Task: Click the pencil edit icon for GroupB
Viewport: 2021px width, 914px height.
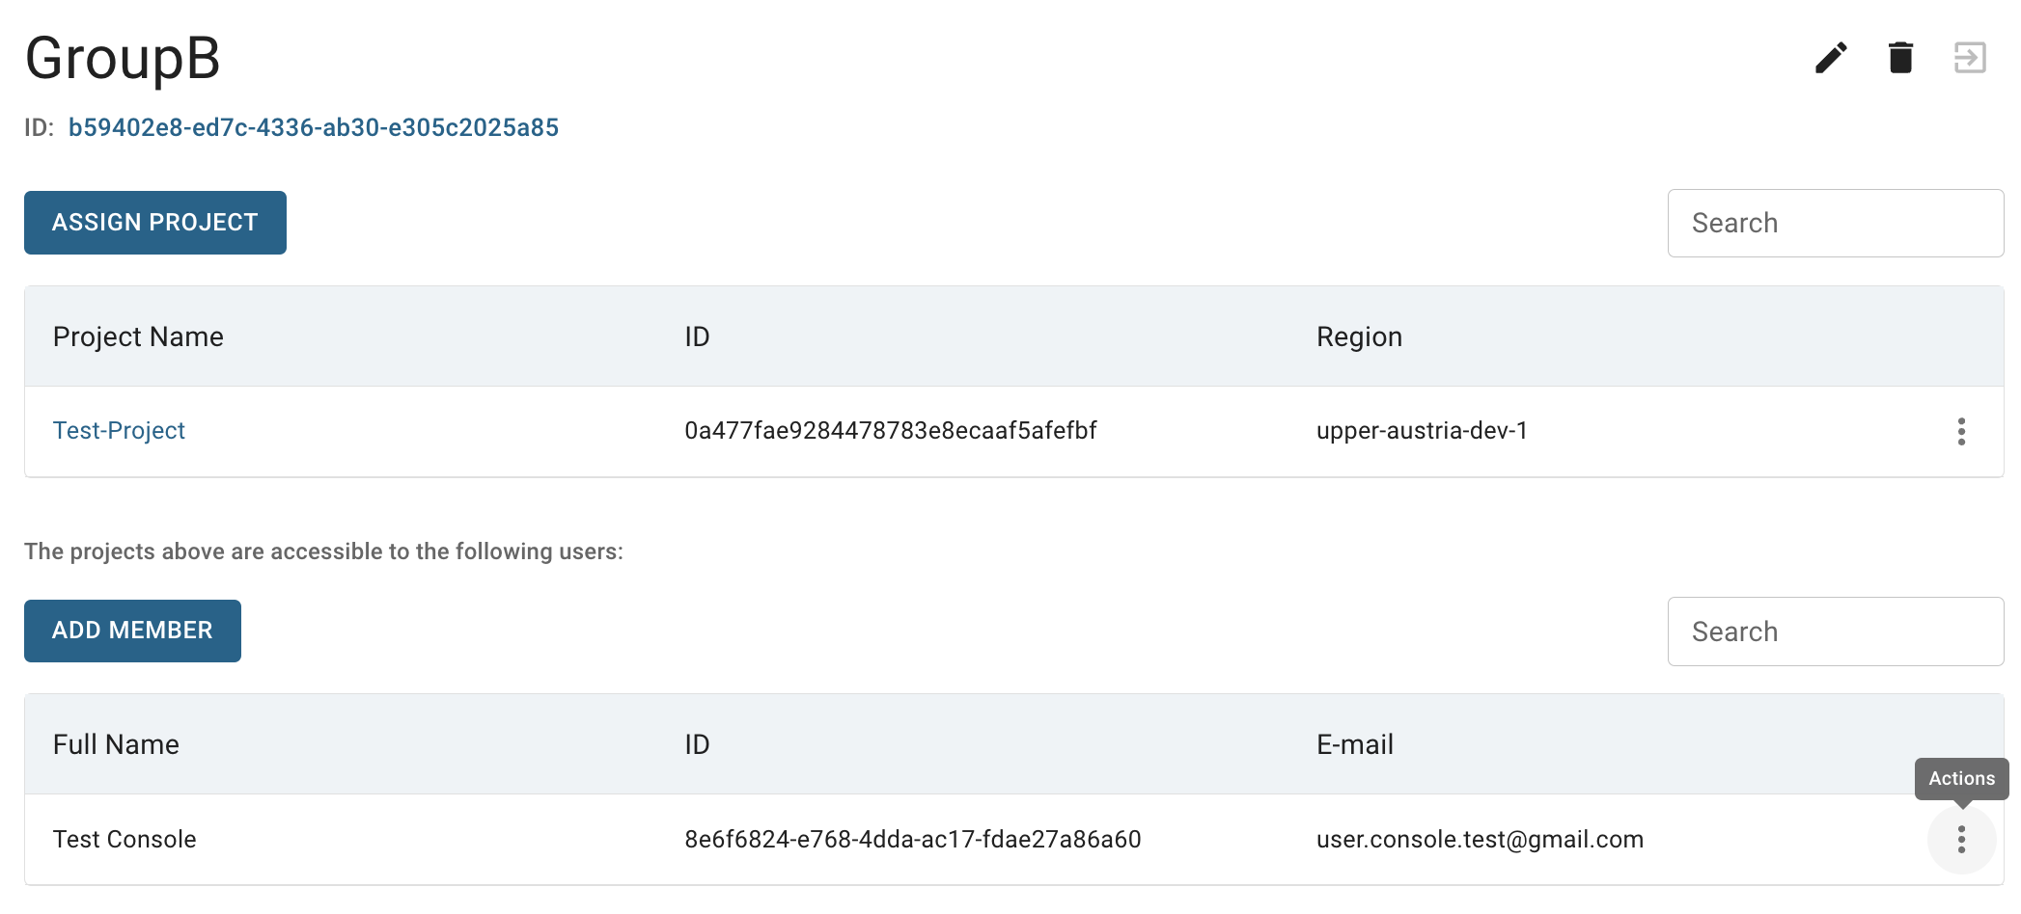Action: (1831, 58)
